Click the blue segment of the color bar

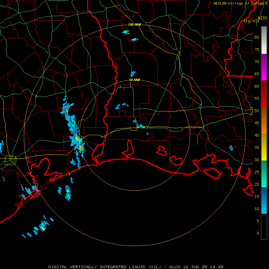tap(264, 200)
